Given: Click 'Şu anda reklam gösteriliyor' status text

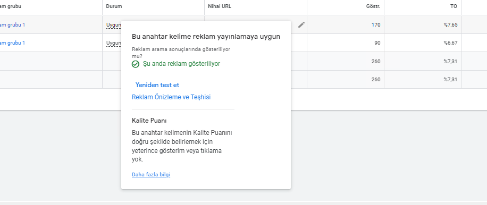Looking at the screenshot, I should point(181,64).
